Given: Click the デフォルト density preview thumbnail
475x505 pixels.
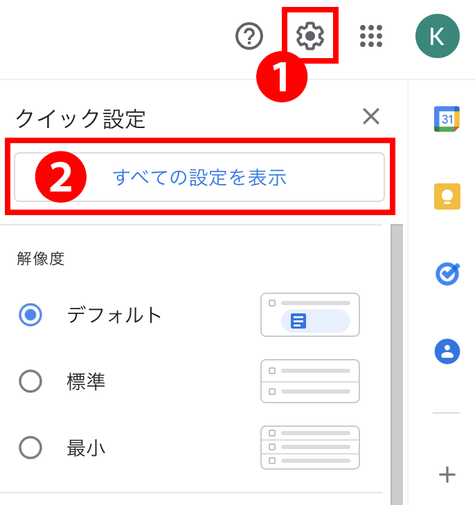Looking at the screenshot, I should (310, 315).
